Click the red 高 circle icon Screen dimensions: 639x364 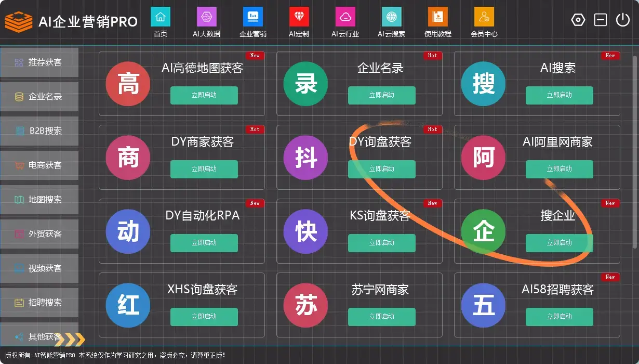(x=128, y=84)
